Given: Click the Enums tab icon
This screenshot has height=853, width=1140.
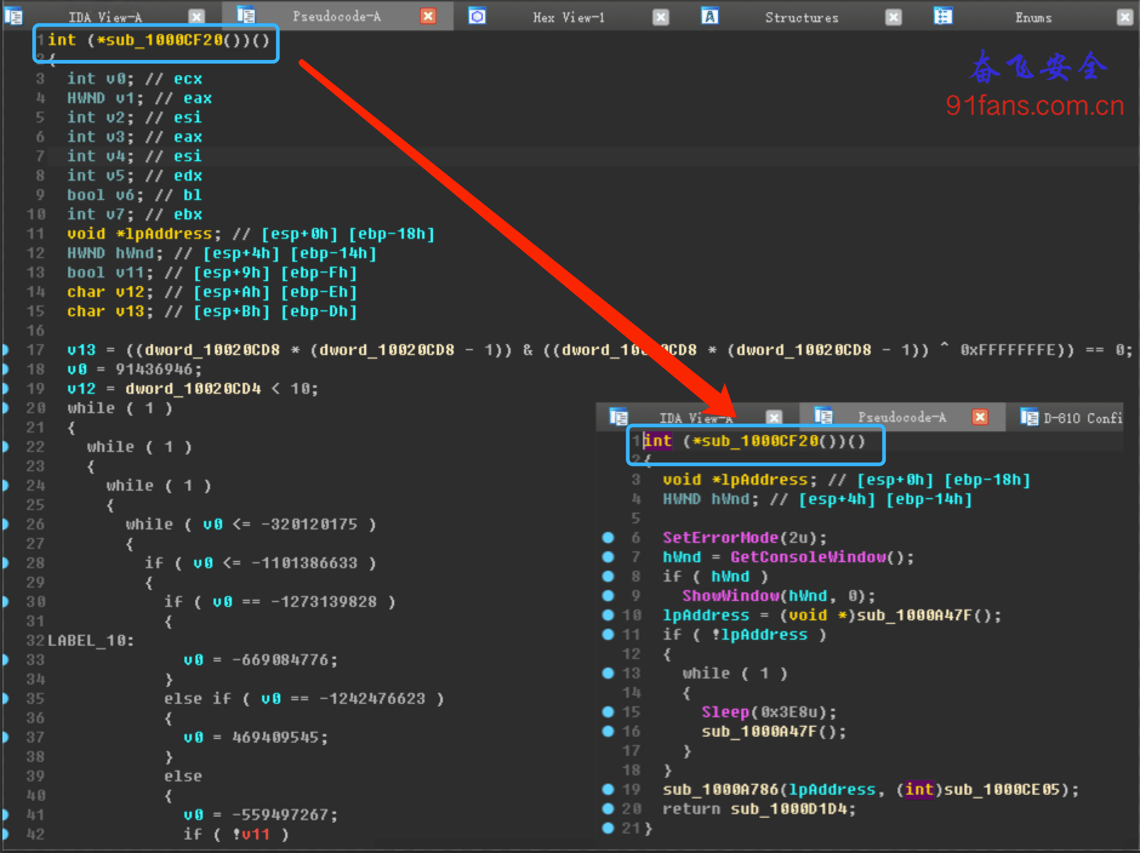Looking at the screenshot, I should 943,16.
